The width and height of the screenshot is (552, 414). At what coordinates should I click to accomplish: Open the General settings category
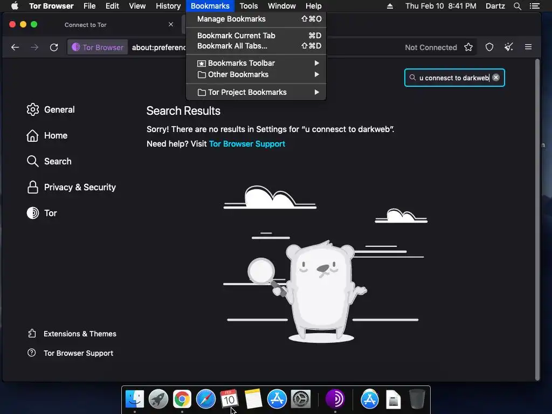[x=51, y=109]
